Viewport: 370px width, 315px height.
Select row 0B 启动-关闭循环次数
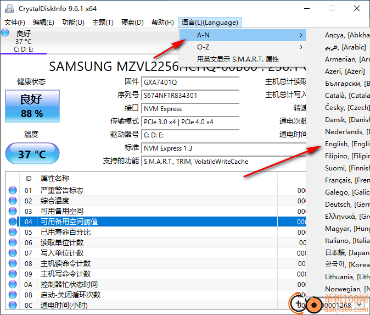pos(156,295)
